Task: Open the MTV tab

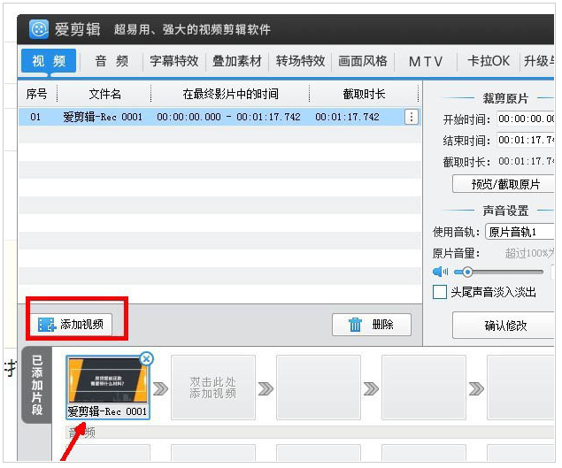Action: tap(426, 61)
